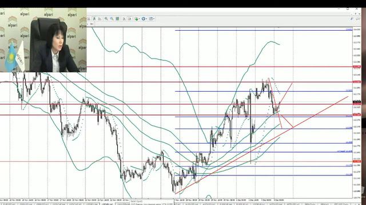Expand arrow beside periods clock icon
The width and height of the screenshot is (366, 205).
[146, 19]
